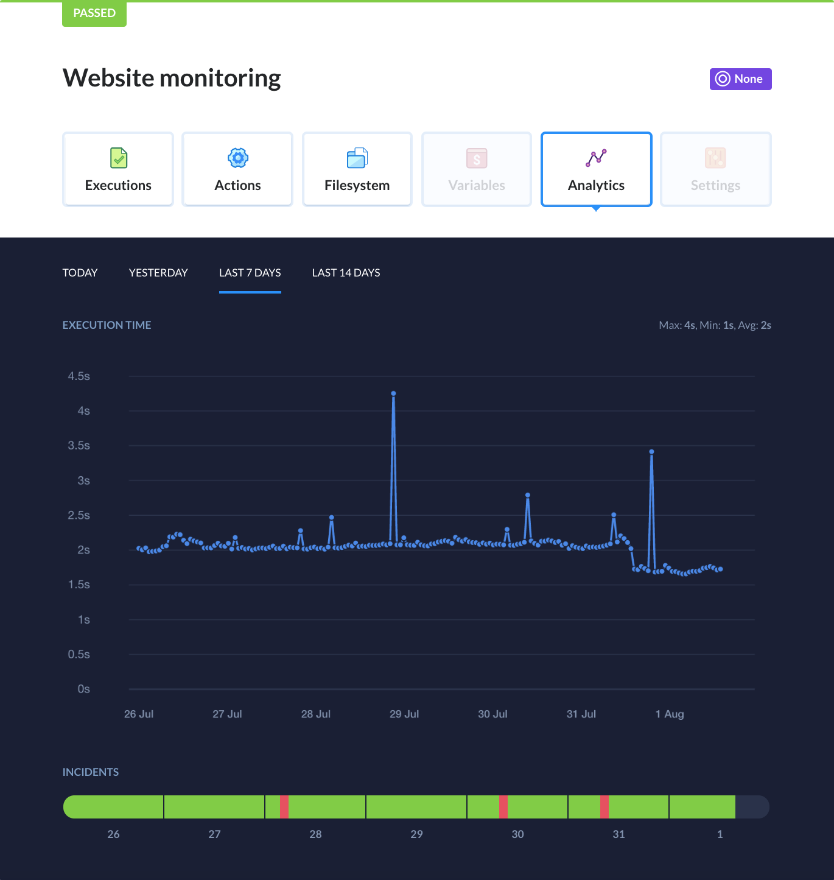Click the green incidents segment above 29
The width and height of the screenshot is (834, 880).
click(416, 807)
